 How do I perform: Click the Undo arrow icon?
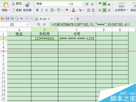[x=21, y=18]
